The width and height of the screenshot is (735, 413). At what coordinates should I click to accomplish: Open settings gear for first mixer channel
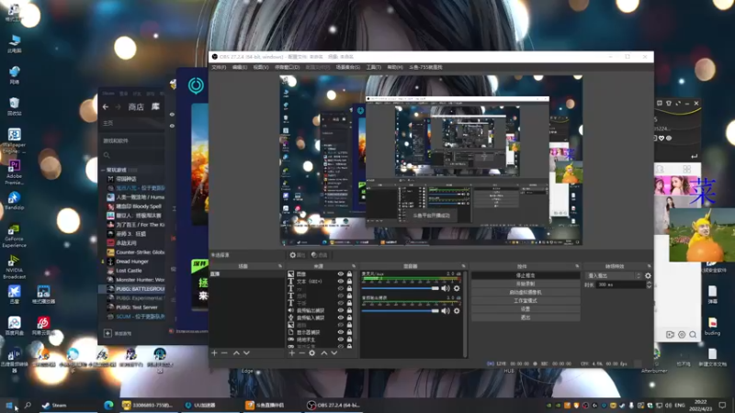point(457,288)
